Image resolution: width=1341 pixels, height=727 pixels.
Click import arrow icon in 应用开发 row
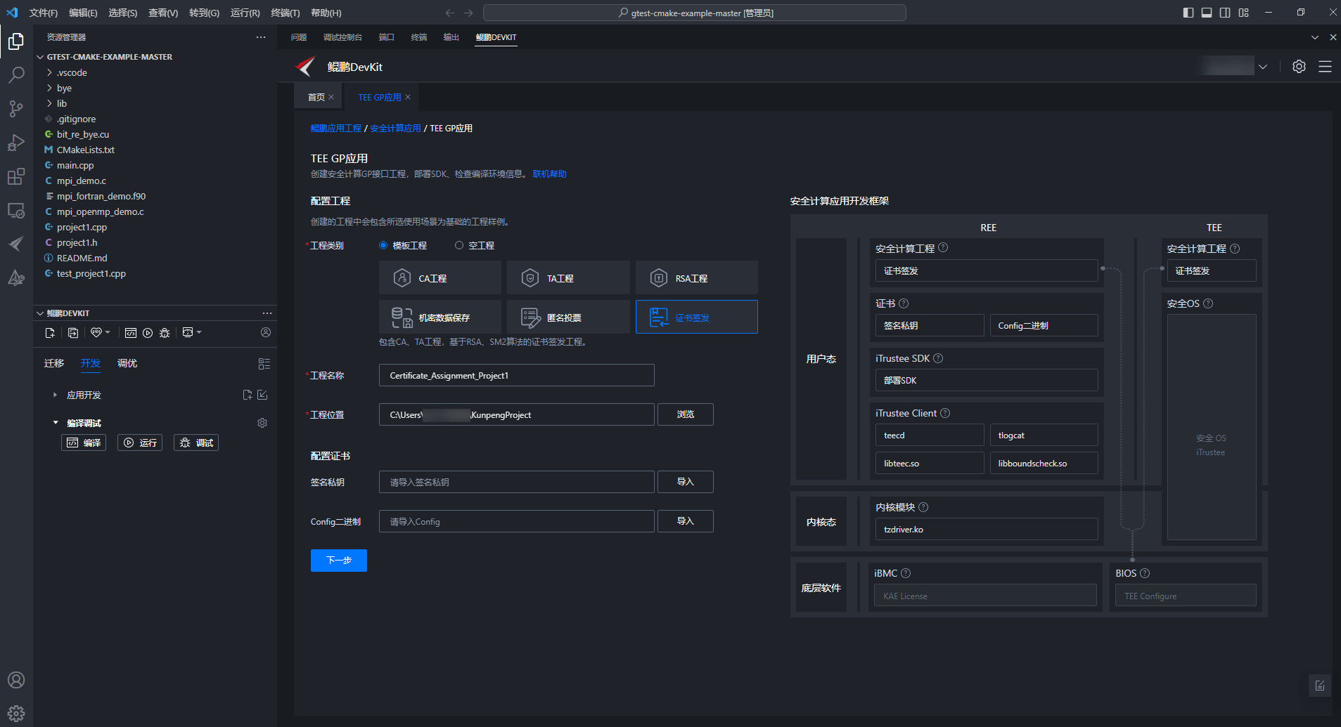pos(262,395)
